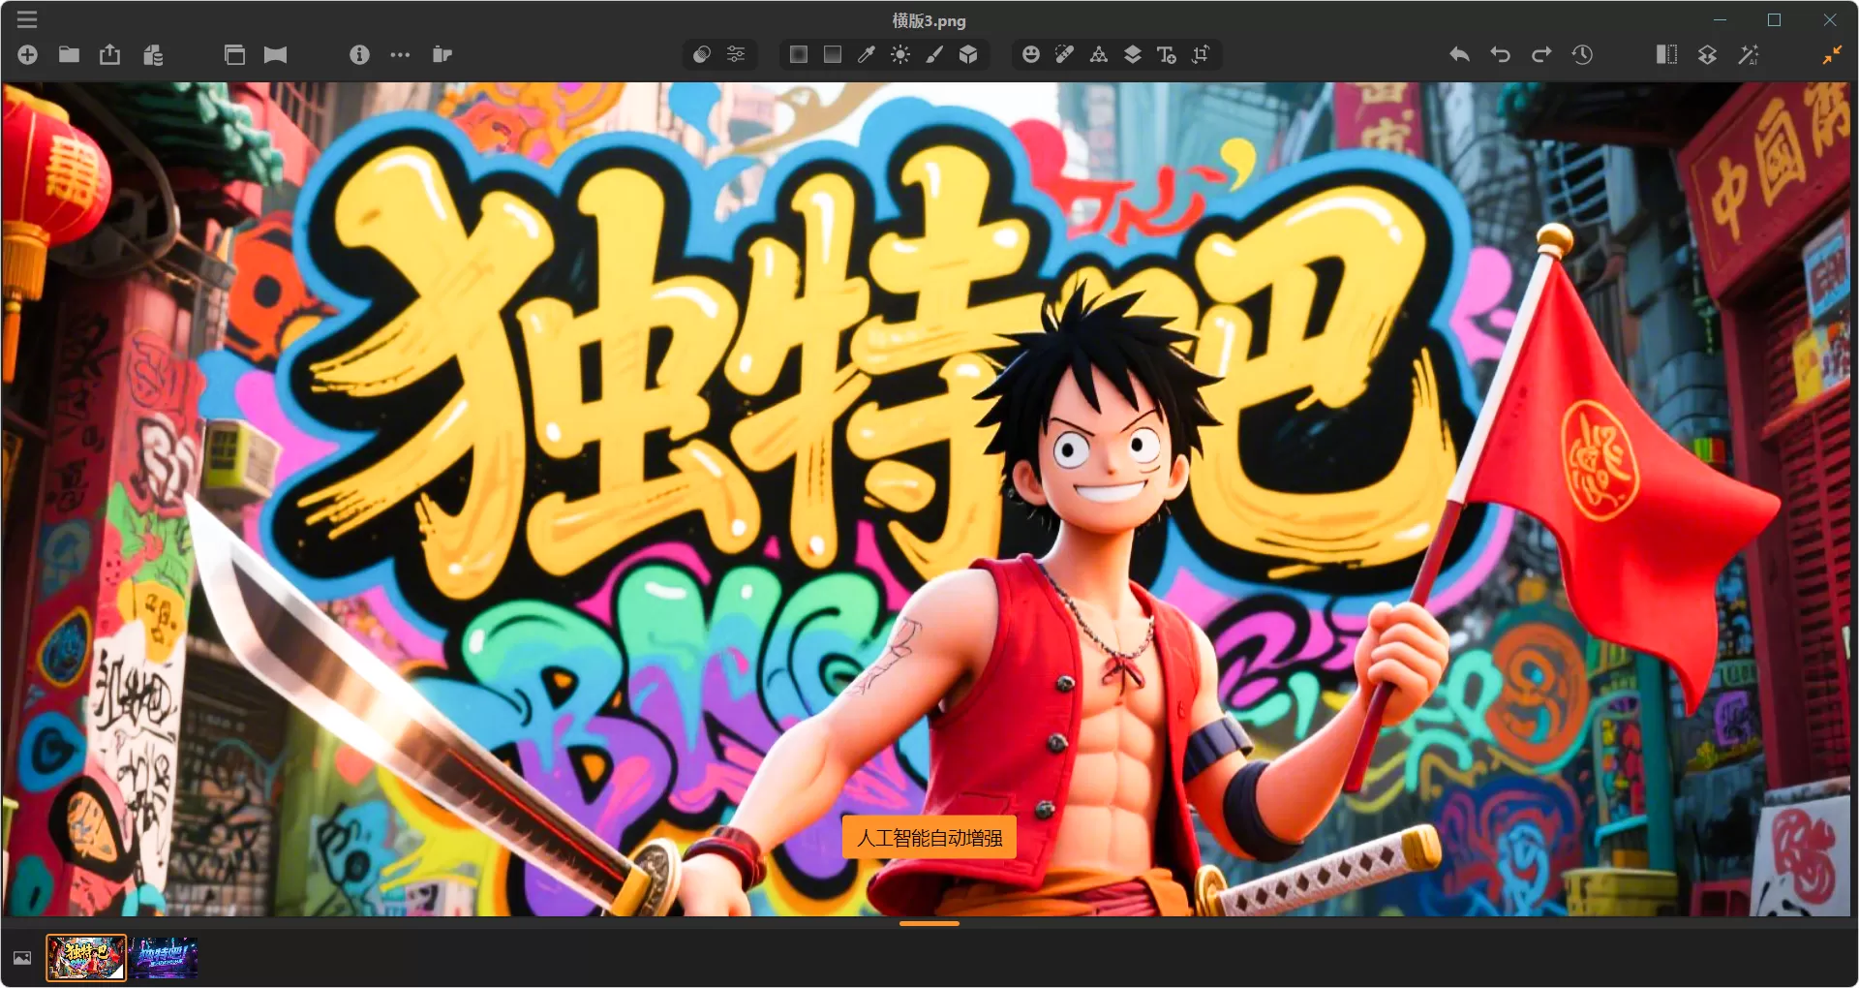
Task: Select the Healing bandage tool
Action: click(1064, 54)
